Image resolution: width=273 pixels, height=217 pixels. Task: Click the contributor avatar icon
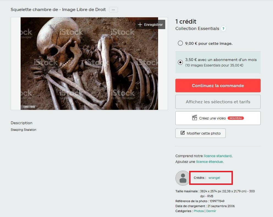183,178
